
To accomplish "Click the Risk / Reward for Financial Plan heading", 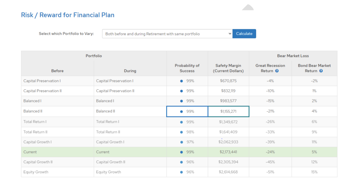I will pyautogui.click(x=68, y=15).
